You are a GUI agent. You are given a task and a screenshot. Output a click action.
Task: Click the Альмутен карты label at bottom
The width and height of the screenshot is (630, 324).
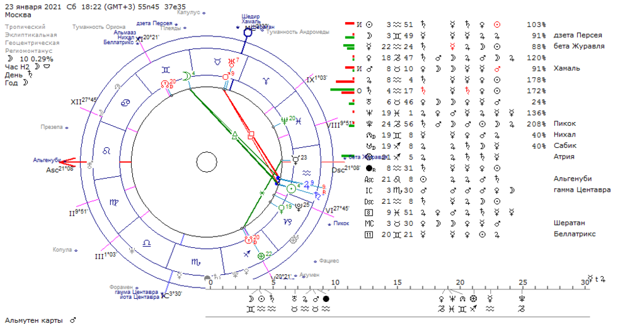[x=34, y=320]
